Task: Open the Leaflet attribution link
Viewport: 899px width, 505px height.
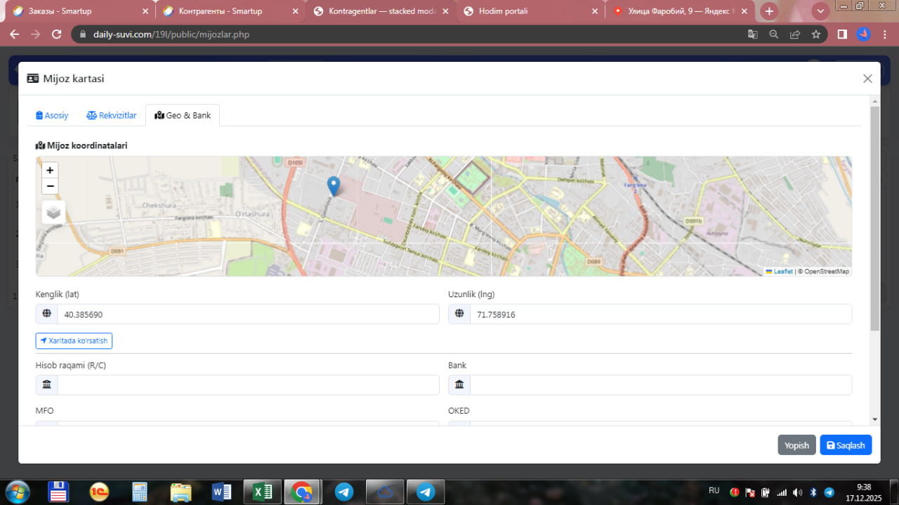Action: (x=782, y=272)
